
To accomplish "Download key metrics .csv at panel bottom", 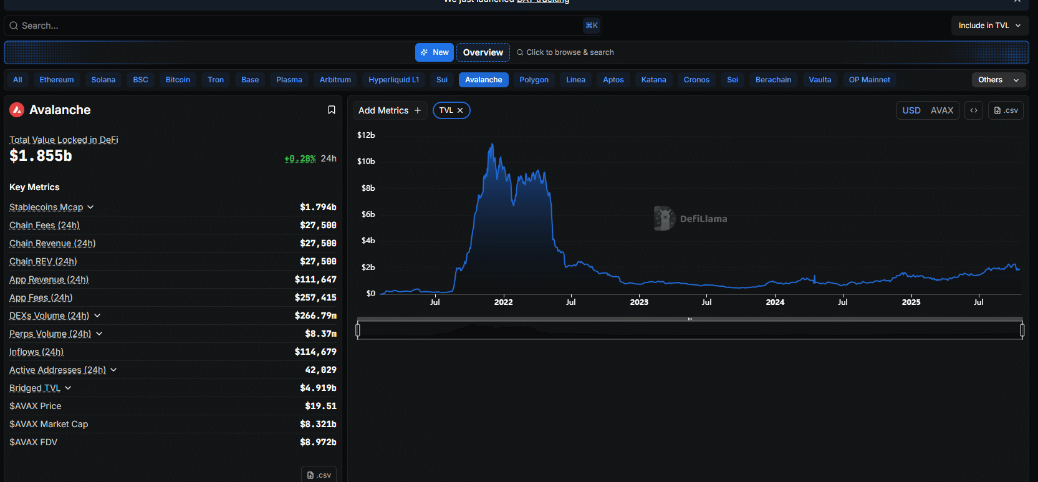I will tap(319, 475).
